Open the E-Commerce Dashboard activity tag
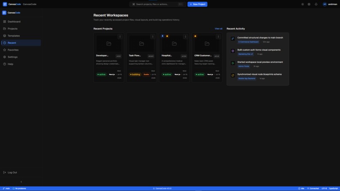The image size is (340, 191). [x=248, y=42]
